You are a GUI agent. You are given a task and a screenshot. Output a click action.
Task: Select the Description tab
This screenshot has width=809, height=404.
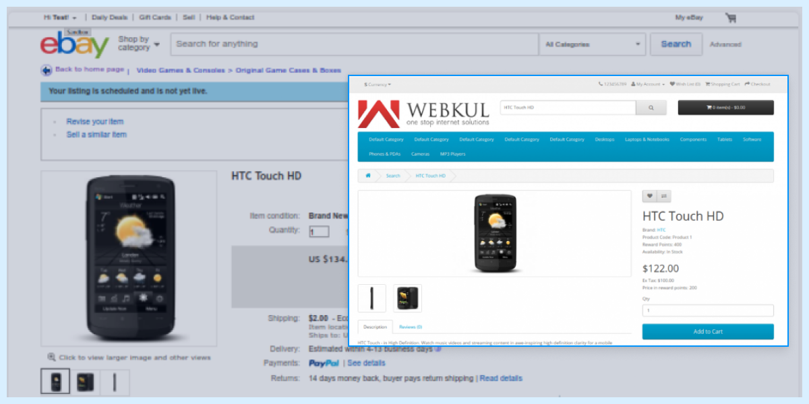375,326
